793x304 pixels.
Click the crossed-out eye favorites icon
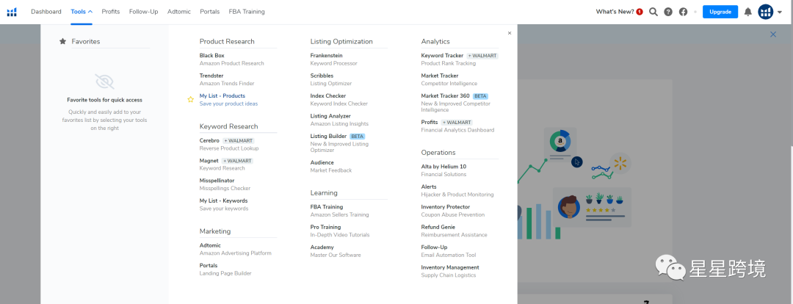[105, 82]
